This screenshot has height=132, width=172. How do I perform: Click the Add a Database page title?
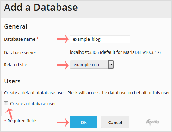41,7
